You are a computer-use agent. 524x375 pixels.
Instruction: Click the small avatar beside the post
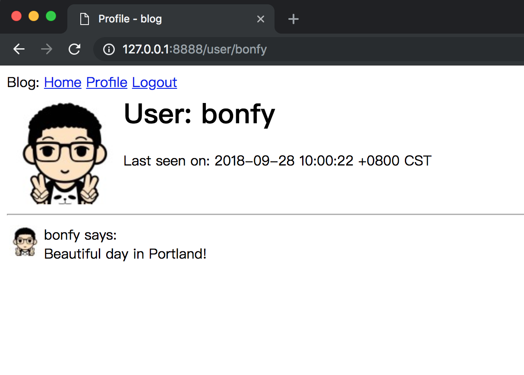(x=25, y=242)
